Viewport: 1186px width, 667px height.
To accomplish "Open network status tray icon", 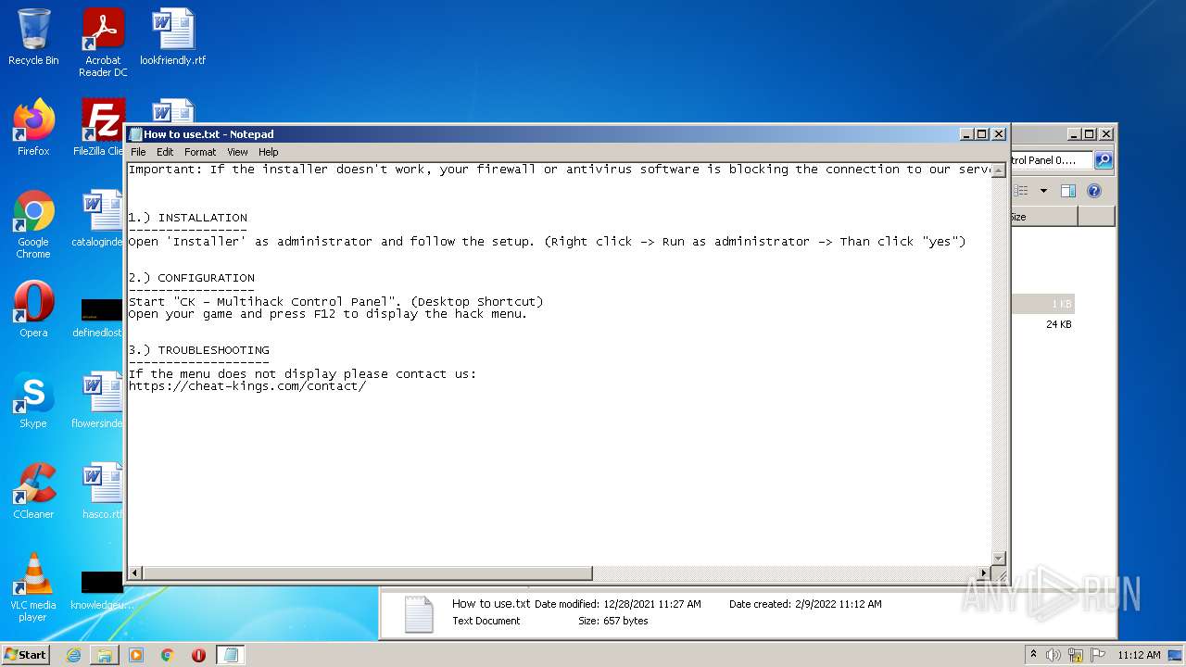I will click(x=1076, y=655).
